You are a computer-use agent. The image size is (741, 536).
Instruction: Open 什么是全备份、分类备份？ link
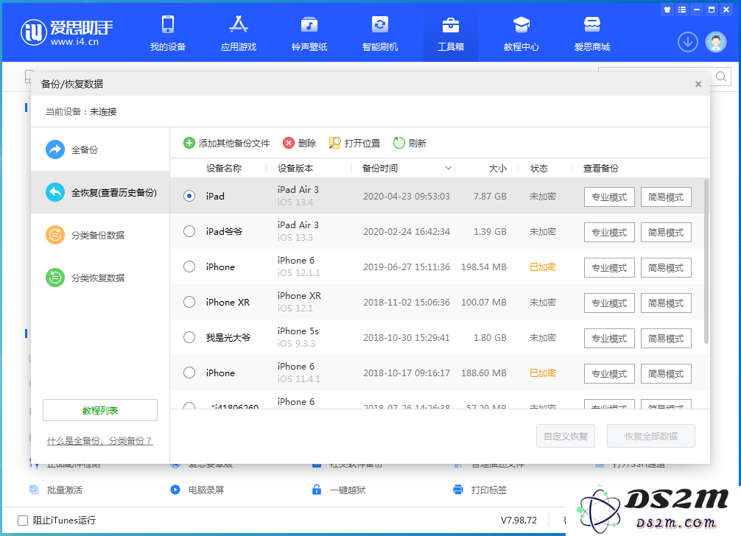[99, 440]
